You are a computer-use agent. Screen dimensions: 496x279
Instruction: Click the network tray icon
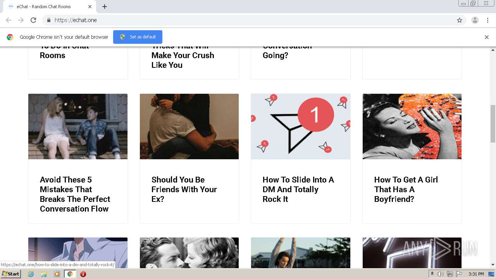(x=450, y=274)
